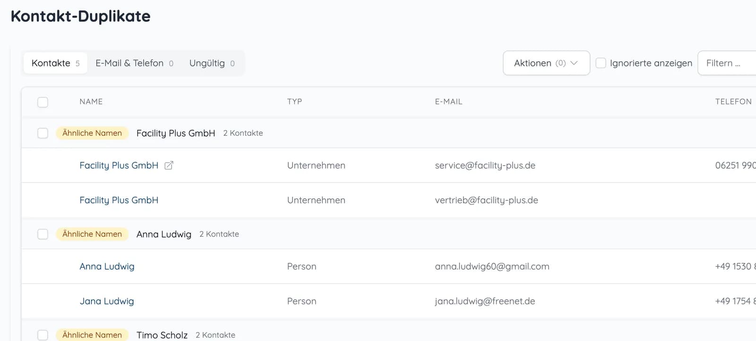The image size is (756, 341).
Task: Select the Anna Ludwig duplicate group checkbox
Action: (x=43, y=234)
